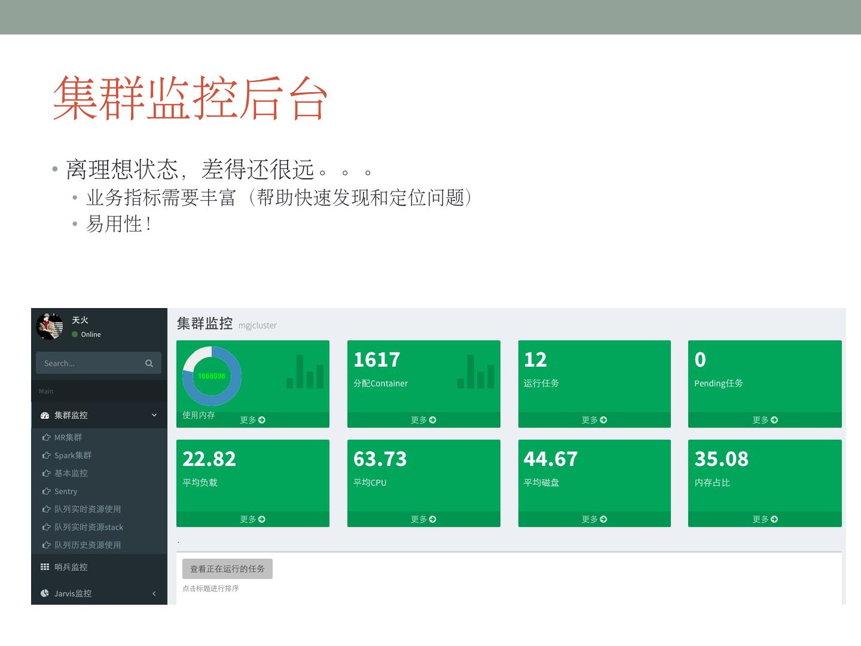Viewport: 861px width, 646px height.
Task: Click the search magnifier icon in sidebar
Action: pos(149,363)
